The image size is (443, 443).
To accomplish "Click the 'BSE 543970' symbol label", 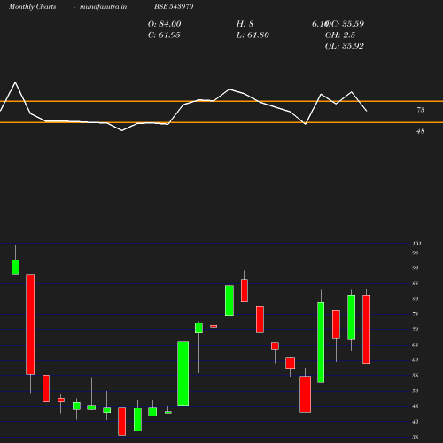I will coord(174,6).
